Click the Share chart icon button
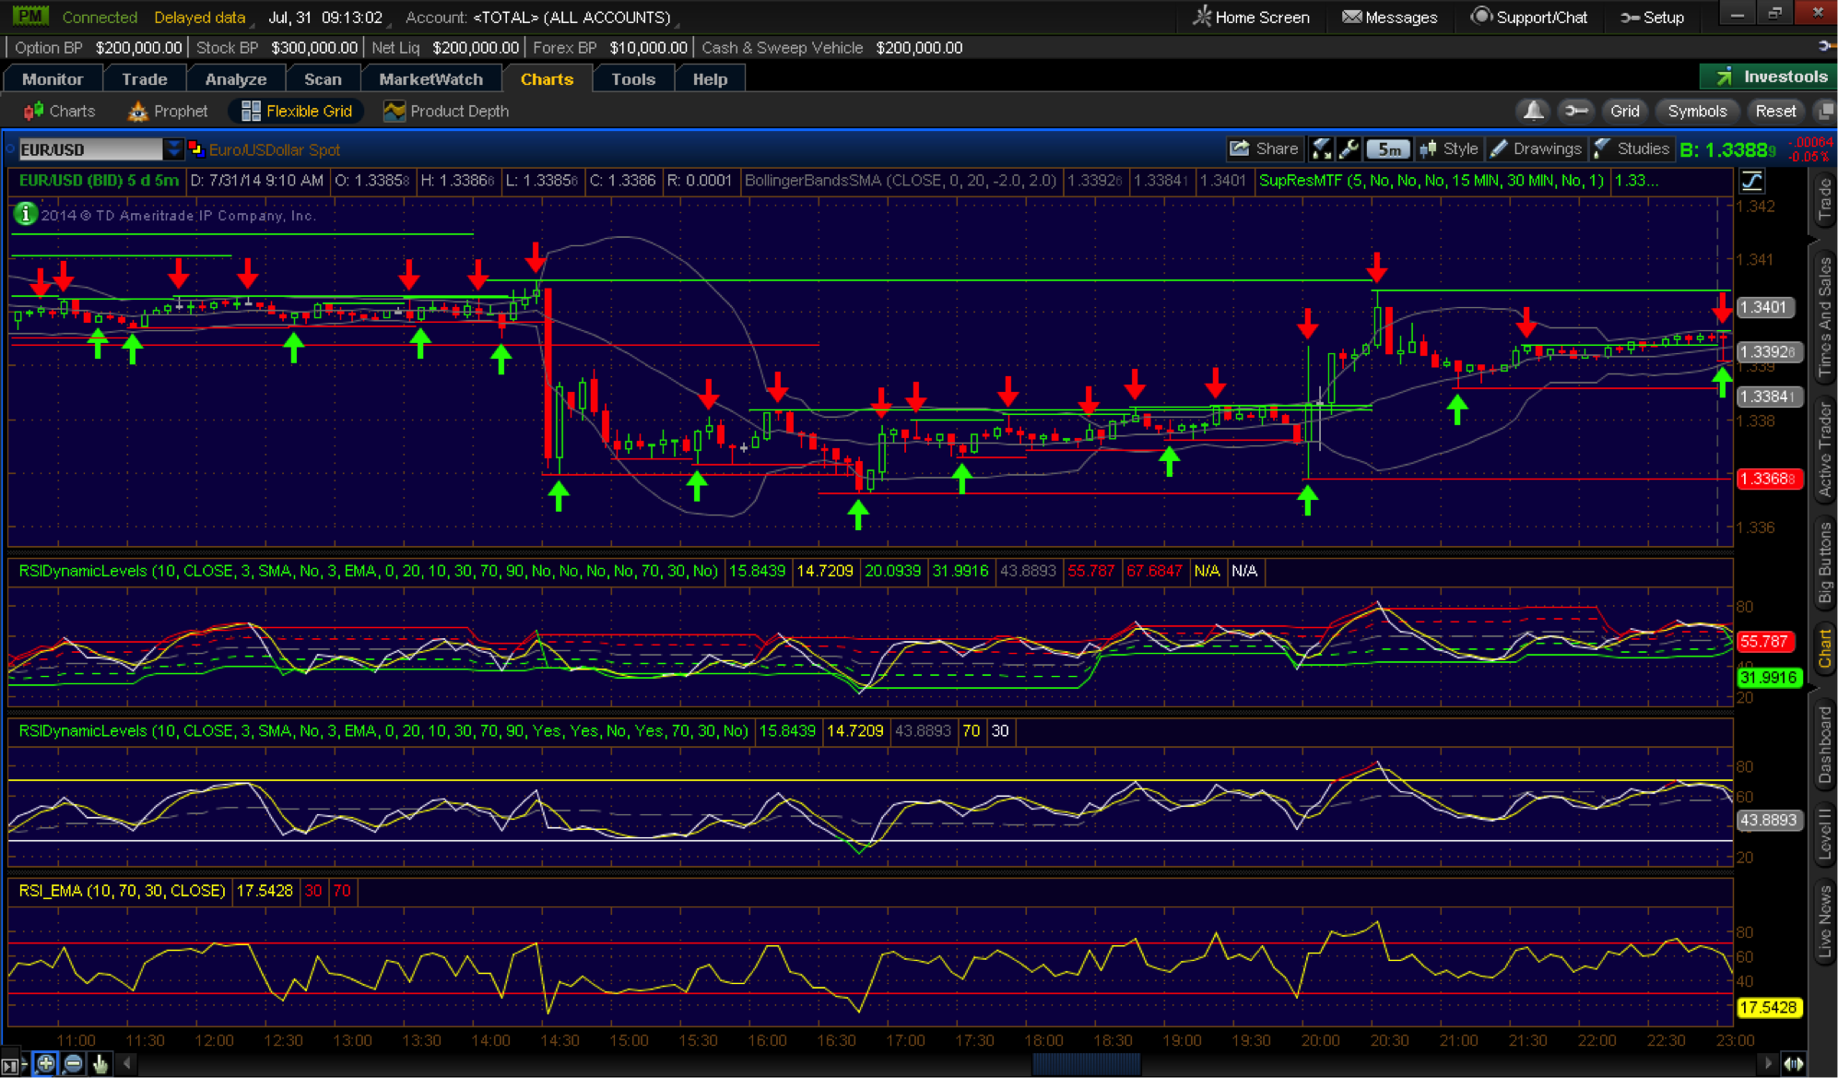1838x1078 pixels. (x=1264, y=148)
